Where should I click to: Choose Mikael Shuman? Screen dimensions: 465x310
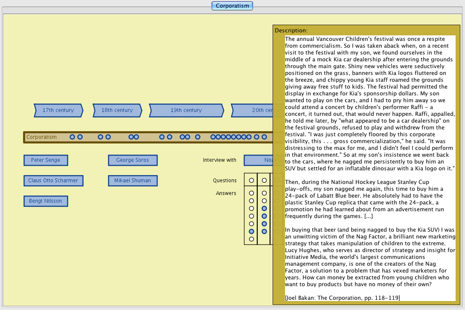(133, 181)
